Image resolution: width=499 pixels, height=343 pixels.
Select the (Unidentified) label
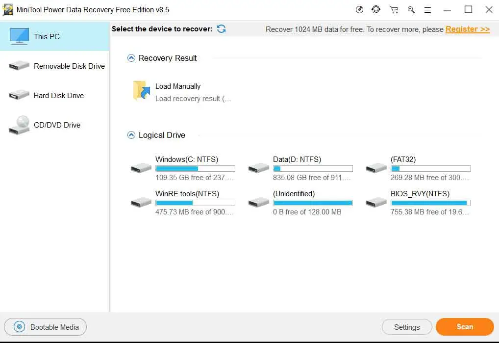point(294,194)
